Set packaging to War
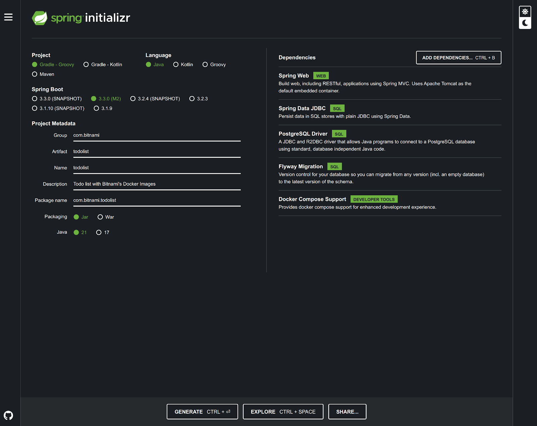 point(106,217)
